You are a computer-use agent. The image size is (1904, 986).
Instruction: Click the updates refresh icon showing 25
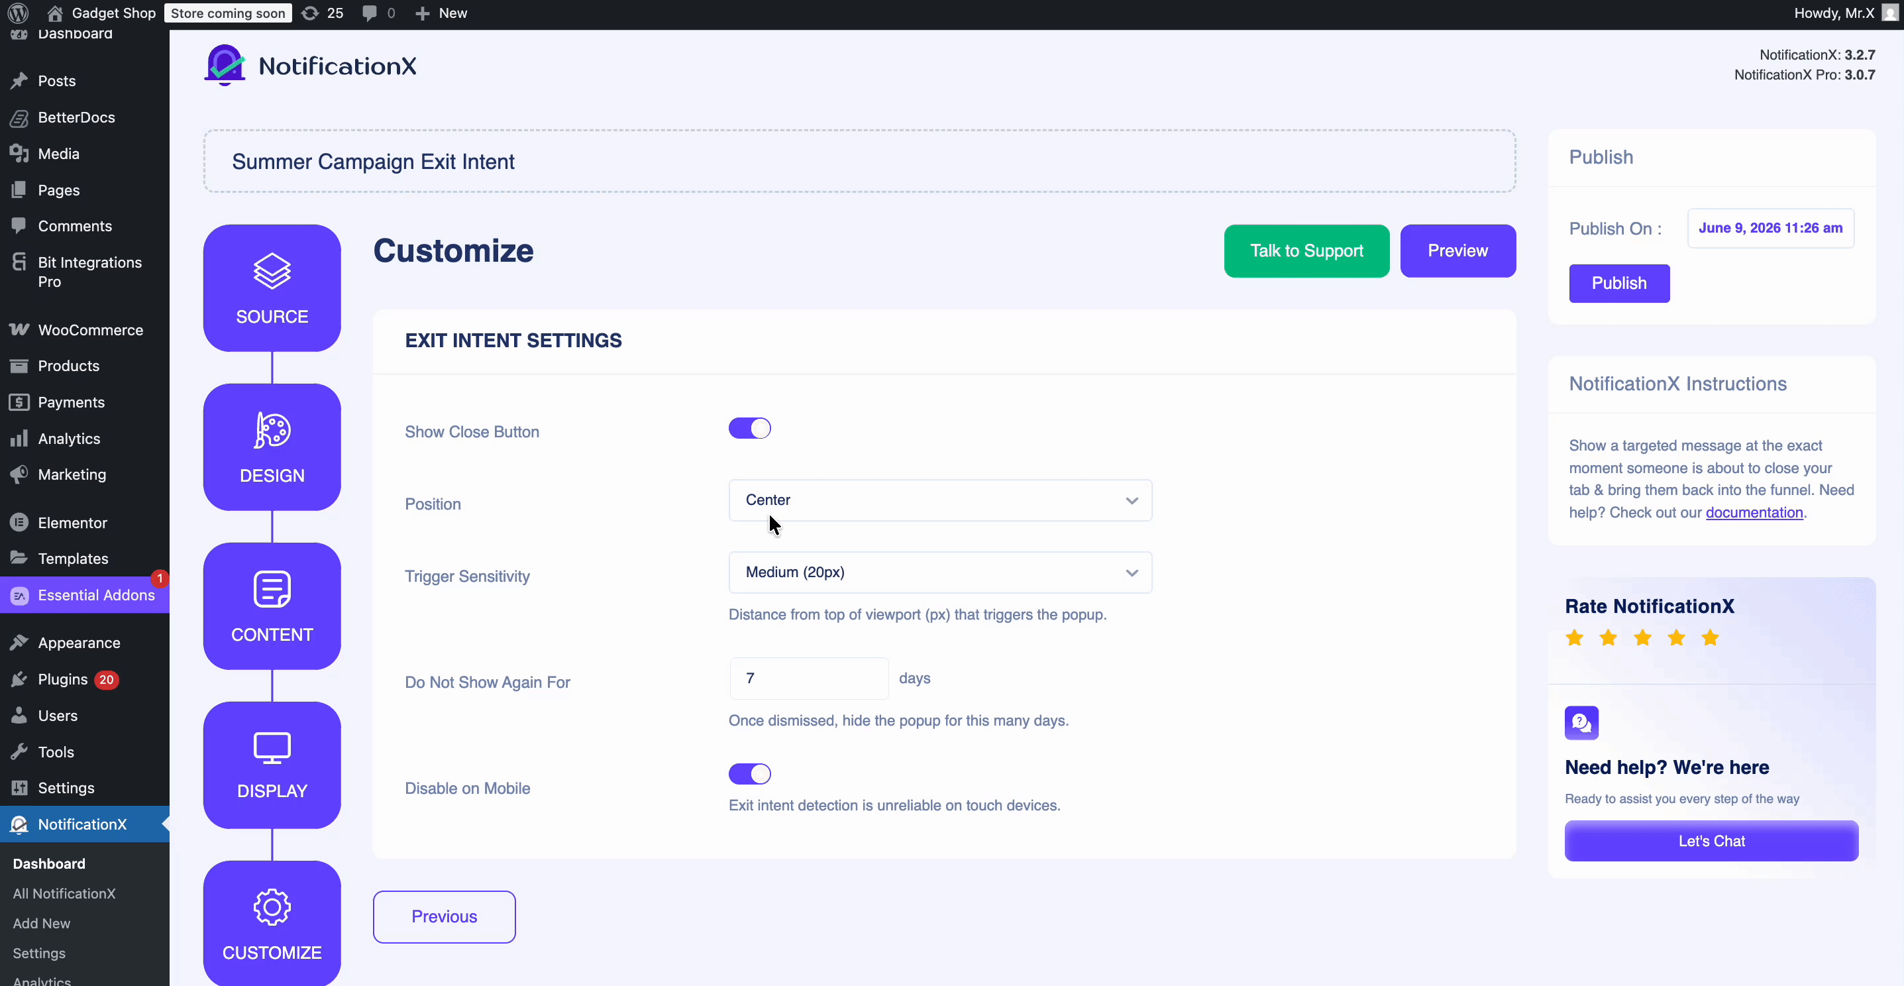(311, 13)
